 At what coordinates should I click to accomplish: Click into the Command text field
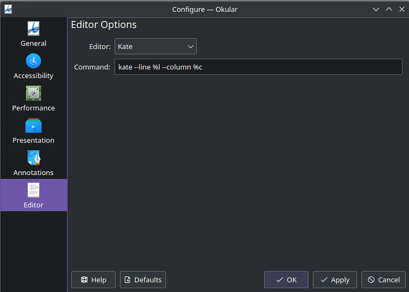[x=258, y=67]
